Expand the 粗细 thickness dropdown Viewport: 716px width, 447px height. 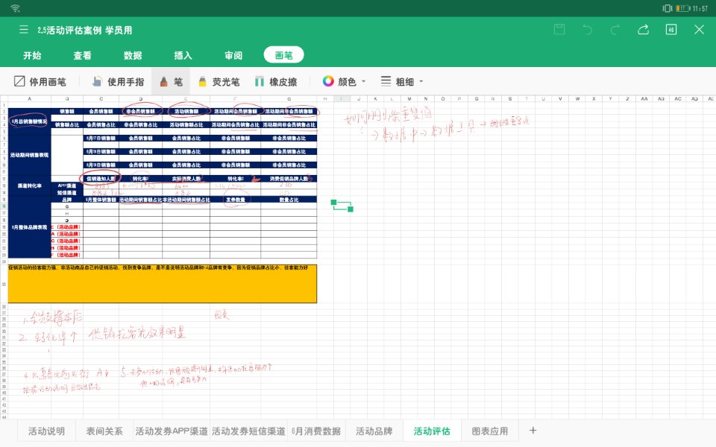pyautogui.click(x=402, y=82)
